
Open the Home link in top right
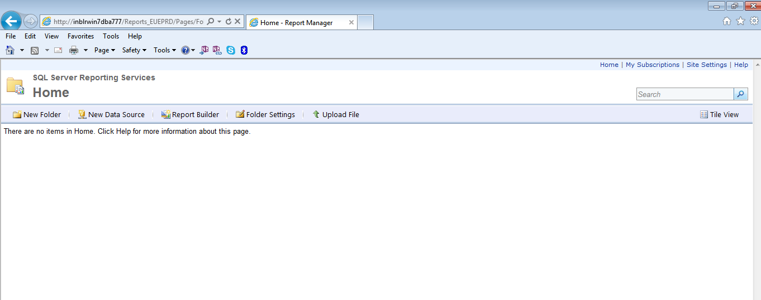point(609,65)
